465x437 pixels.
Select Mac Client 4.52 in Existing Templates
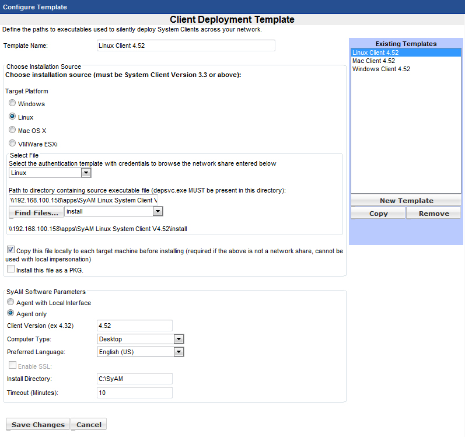coord(373,61)
